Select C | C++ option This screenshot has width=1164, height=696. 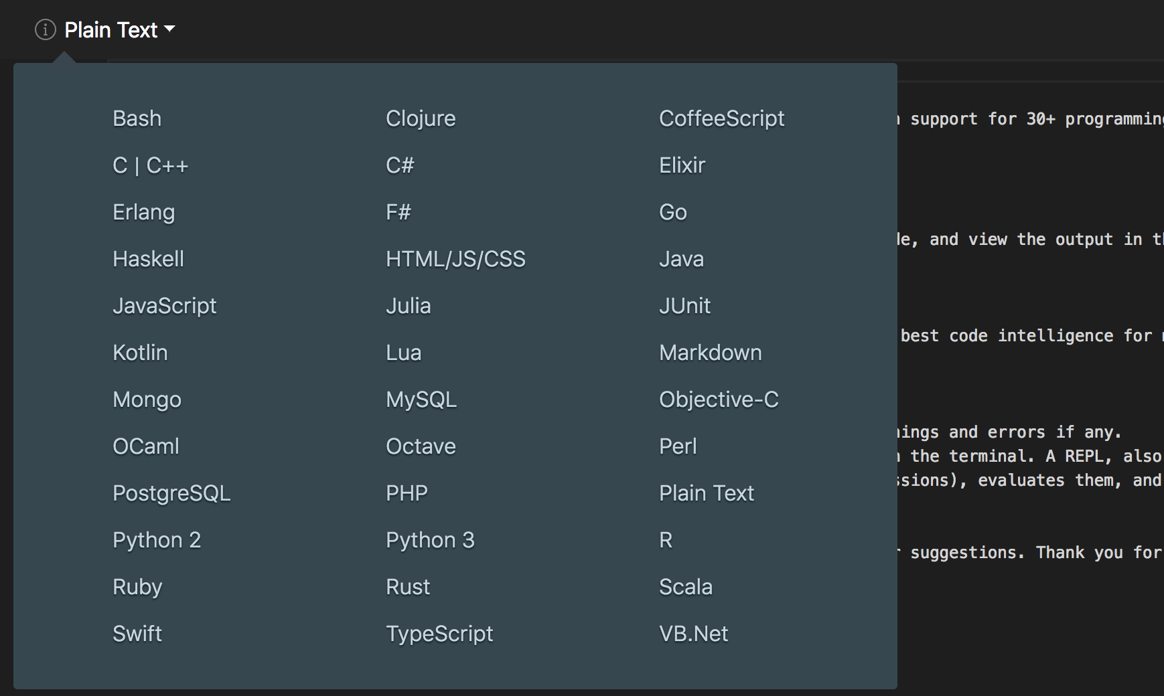(x=151, y=165)
